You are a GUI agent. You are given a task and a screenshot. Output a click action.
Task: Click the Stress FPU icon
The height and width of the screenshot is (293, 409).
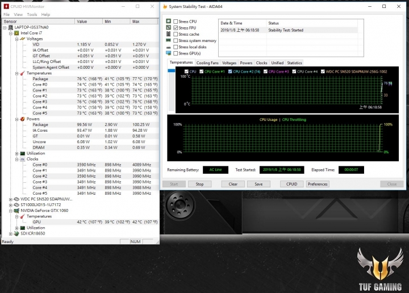pyautogui.click(x=169, y=27)
